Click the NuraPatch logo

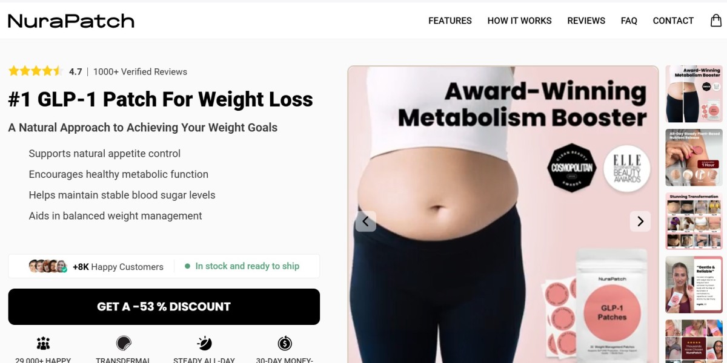pos(71,21)
